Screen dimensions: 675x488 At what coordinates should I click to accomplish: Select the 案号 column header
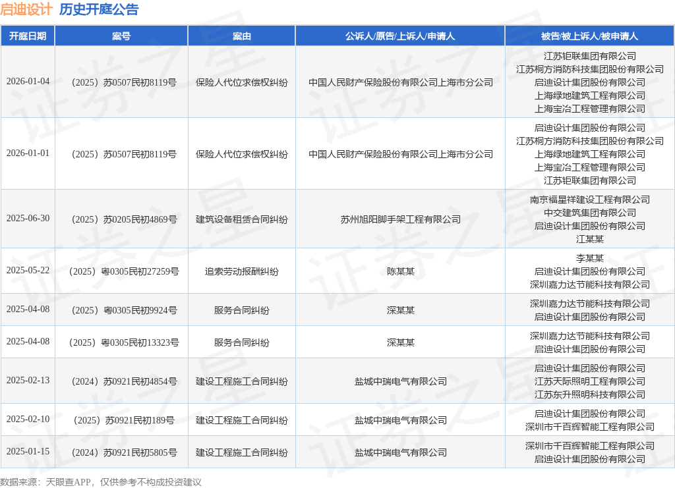click(x=121, y=36)
